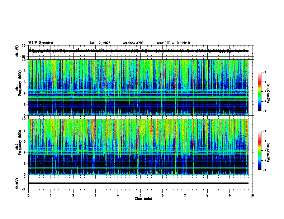Click time-axis tick label "9"
This screenshot has height=219, width=284.
click(x=229, y=195)
